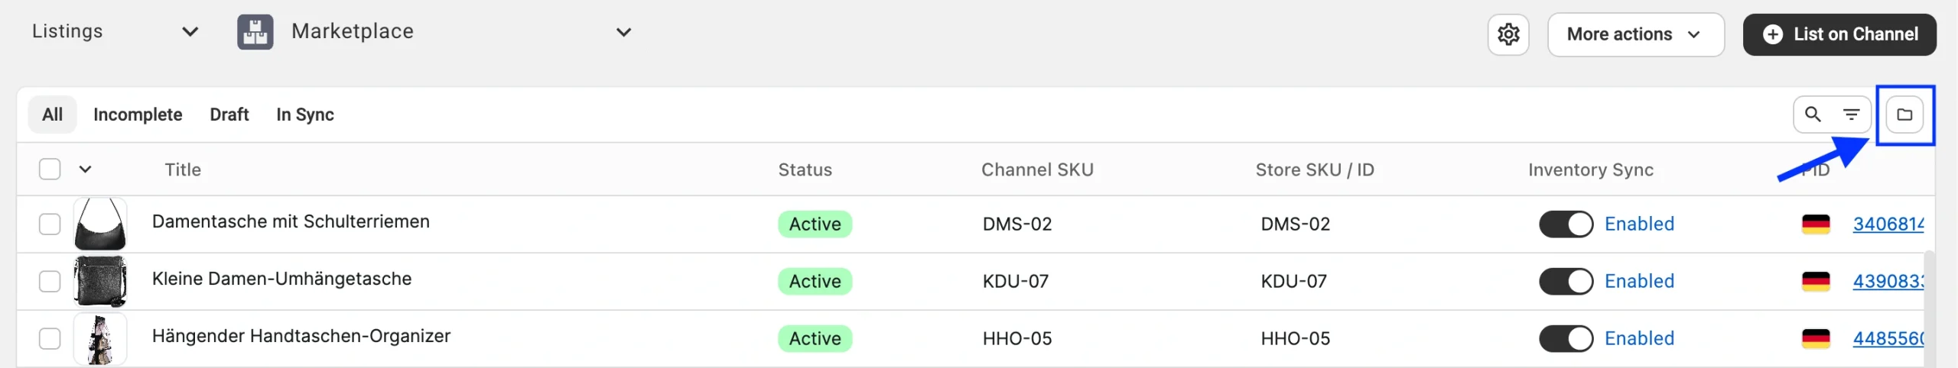Click the List on Channel button
This screenshot has width=1958, height=368.
1839,34
